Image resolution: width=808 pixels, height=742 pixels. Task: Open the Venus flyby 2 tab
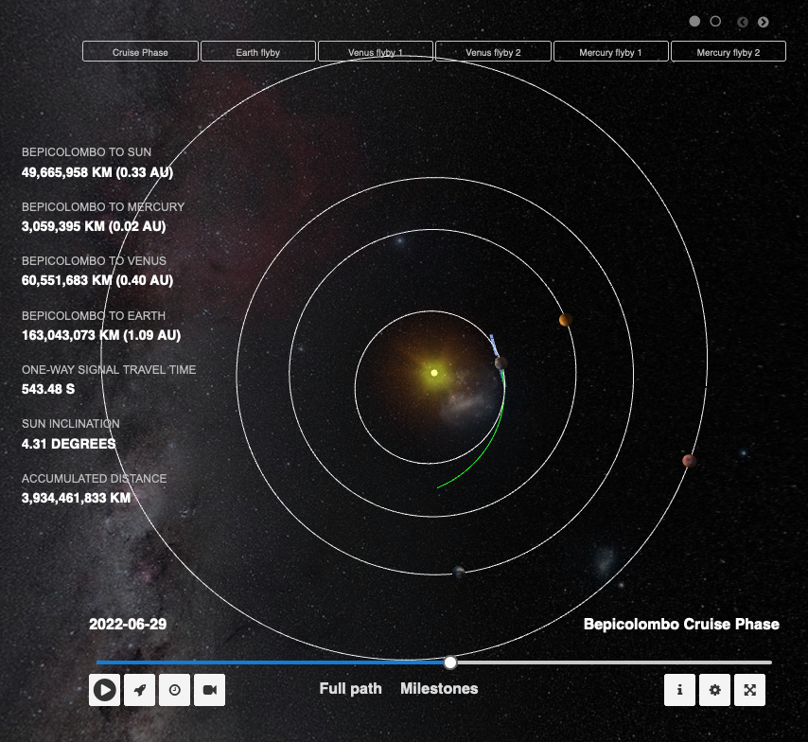click(x=493, y=51)
